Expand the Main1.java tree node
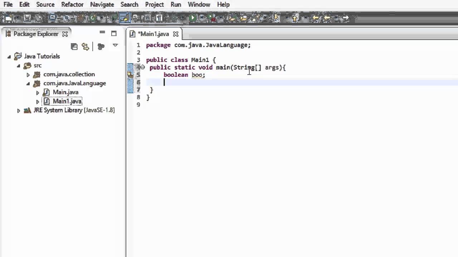 (x=38, y=101)
